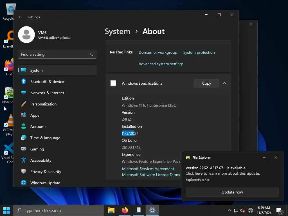
Task: Select the VLC media player desktop shortcut
Action: pyautogui.click(x=8, y=125)
